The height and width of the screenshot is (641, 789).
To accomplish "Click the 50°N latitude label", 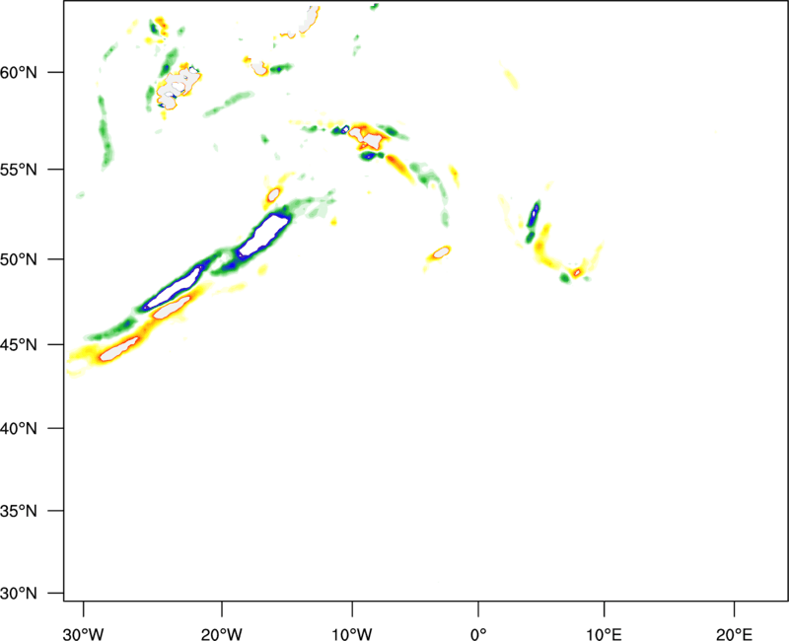I will pyautogui.click(x=19, y=259).
